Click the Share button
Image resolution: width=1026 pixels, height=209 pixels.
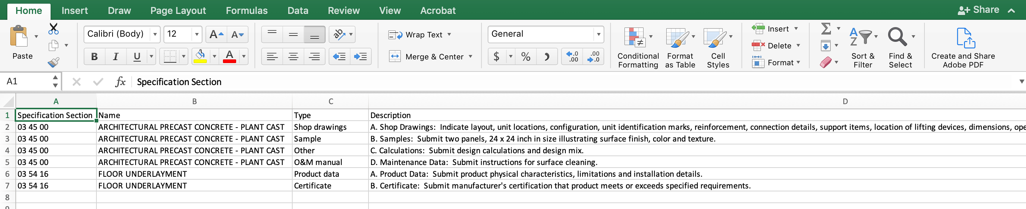(x=978, y=10)
